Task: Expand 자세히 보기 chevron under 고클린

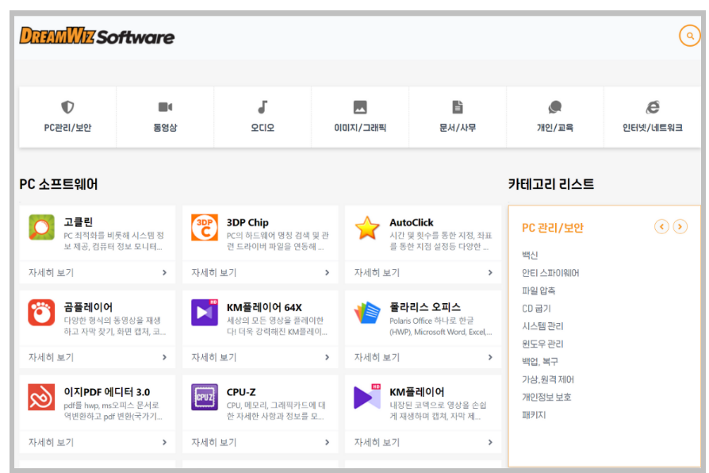Action: pyautogui.click(x=165, y=272)
